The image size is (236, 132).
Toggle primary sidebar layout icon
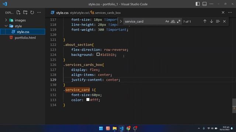[x=198, y=4]
